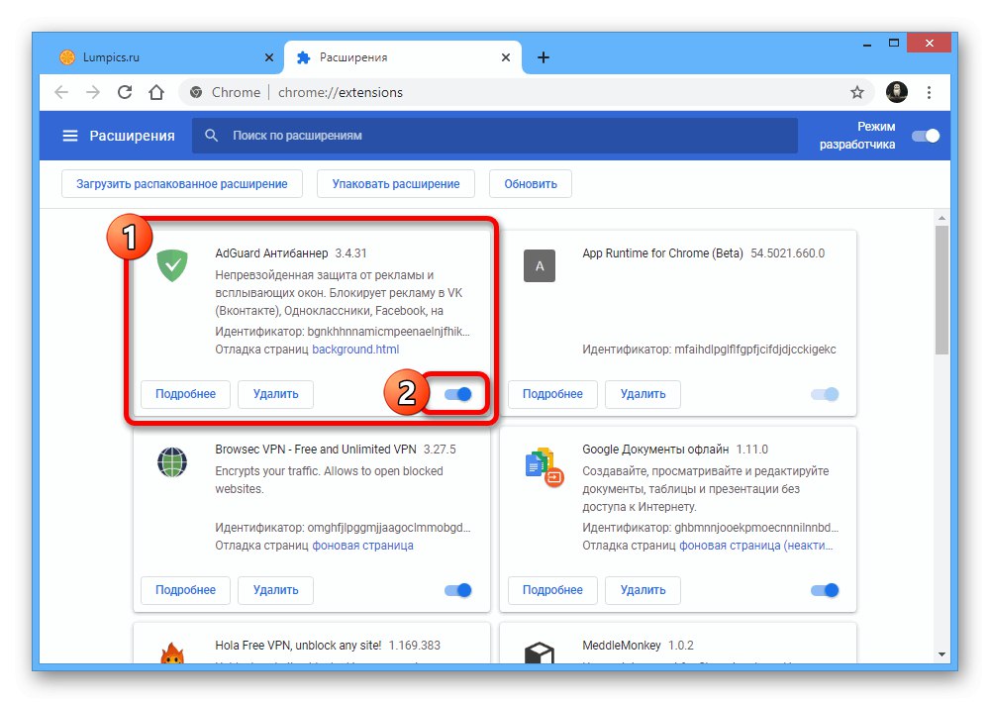
Task: Select the Расширения browser tab
Action: pos(403,57)
